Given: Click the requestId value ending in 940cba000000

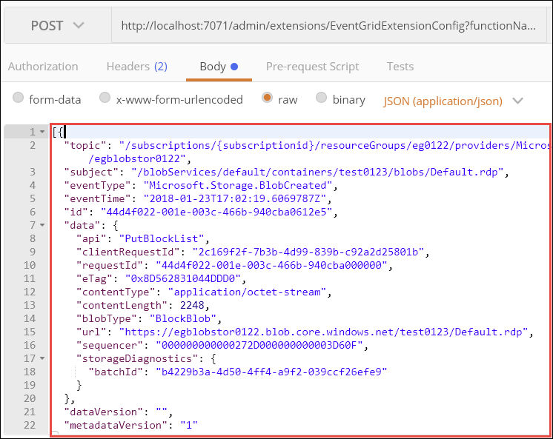Looking at the screenshot, I should [x=271, y=265].
